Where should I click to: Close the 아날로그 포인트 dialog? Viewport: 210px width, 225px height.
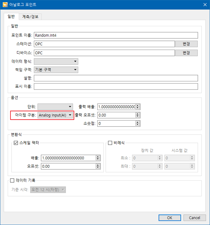tap(205, 5)
